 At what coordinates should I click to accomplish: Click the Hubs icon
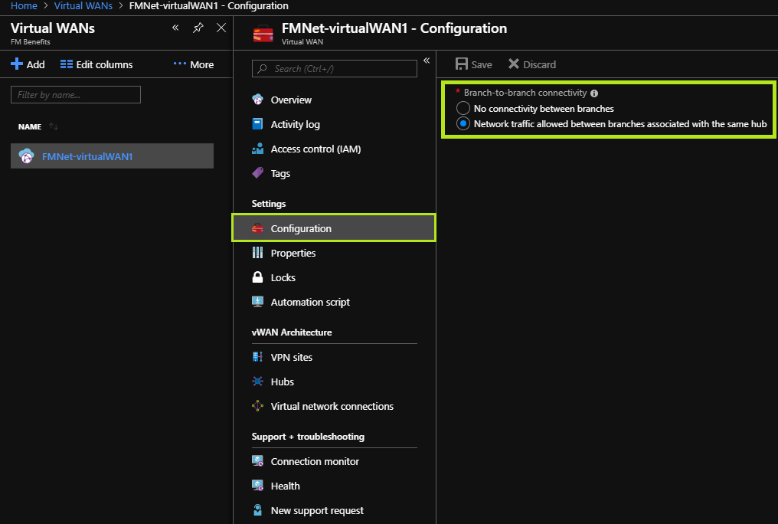[257, 381]
